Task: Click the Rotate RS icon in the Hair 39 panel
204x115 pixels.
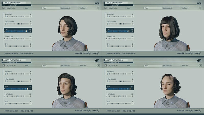Action: click(x=90, y=111)
